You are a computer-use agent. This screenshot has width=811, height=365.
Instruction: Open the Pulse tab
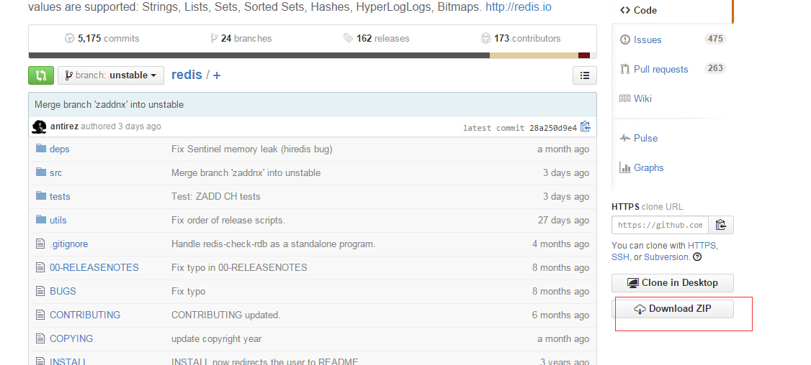point(645,139)
